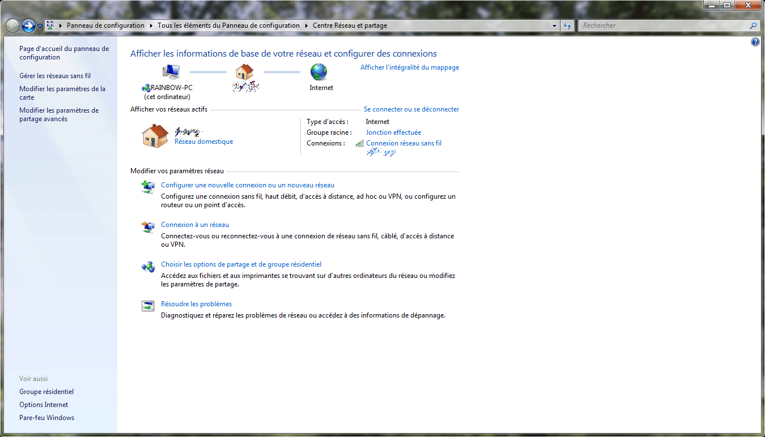Go to Tous les éléments breadcrumb
This screenshot has height=437, width=765.
tap(228, 25)
